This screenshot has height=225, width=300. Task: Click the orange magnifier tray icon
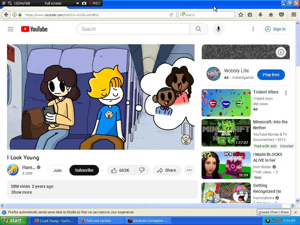278,221
